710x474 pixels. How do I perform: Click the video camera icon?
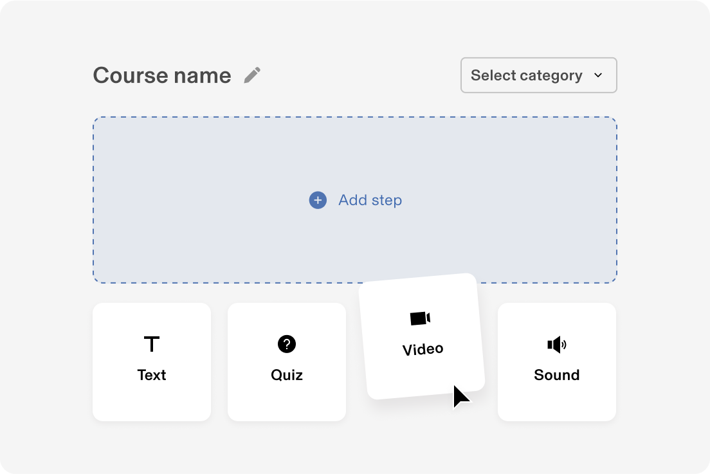click(x=420, y=318)
